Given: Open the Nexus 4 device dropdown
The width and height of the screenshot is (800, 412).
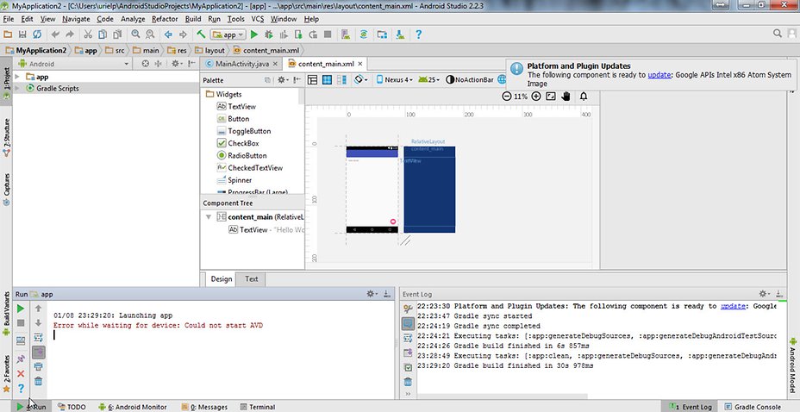Looking at the screenshot, I should pyautogui.click(x=394, y=79).
